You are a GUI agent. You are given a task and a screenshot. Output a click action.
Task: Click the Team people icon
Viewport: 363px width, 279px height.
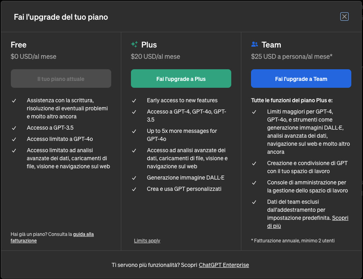[x=254, y=45]
